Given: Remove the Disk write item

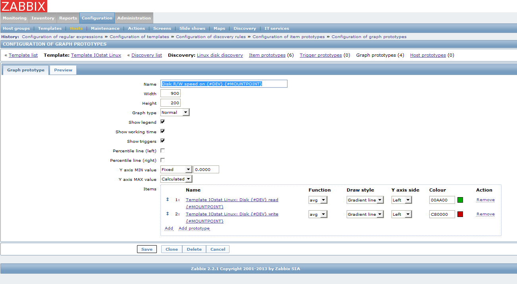Looking at the screenshot, I should (485, 214).
